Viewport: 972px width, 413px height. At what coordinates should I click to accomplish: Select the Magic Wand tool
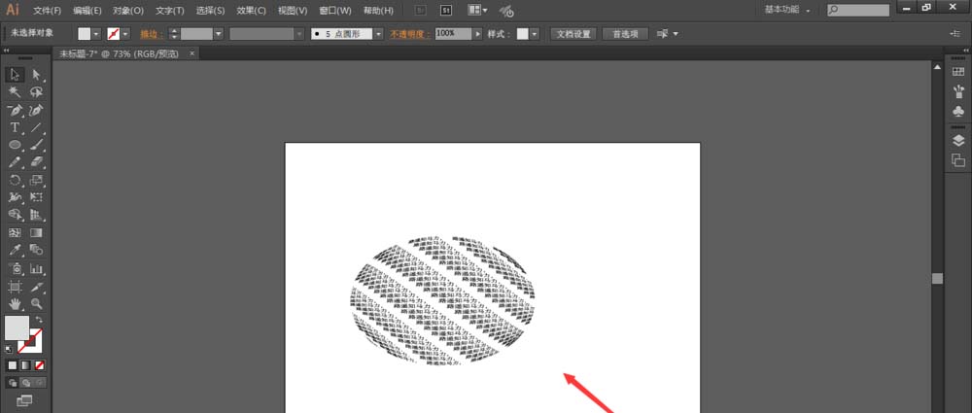pos(15,92)
